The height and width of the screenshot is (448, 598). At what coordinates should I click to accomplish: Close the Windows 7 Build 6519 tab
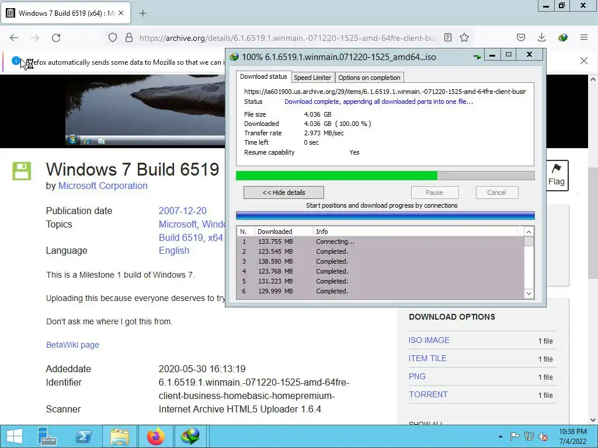pyautogui.click(x=121, y=13)
